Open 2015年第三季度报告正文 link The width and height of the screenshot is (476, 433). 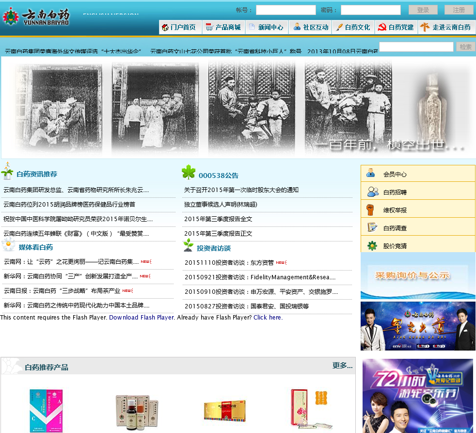218,234
